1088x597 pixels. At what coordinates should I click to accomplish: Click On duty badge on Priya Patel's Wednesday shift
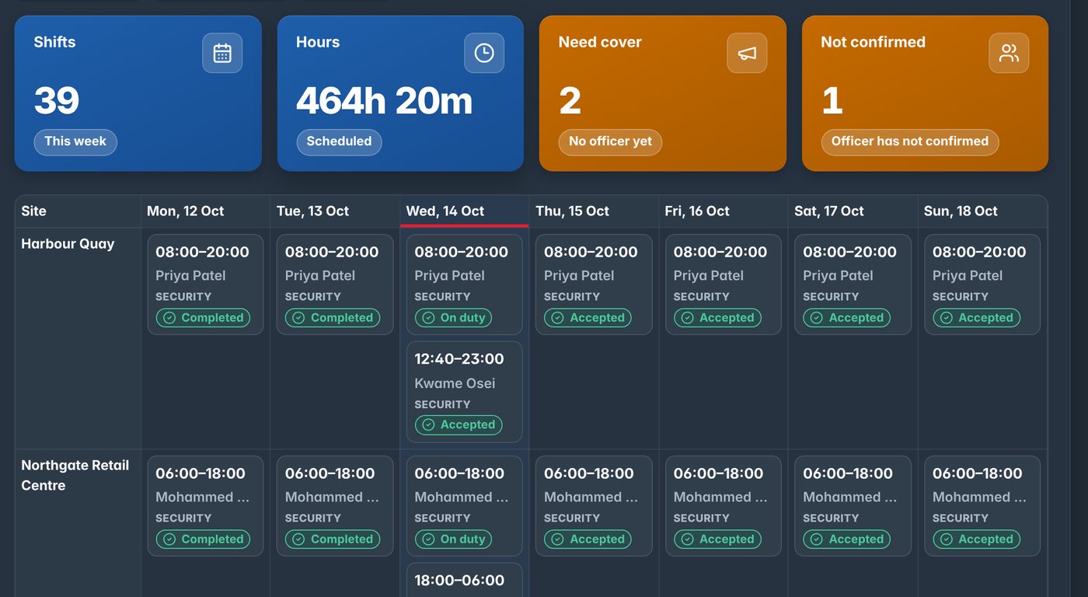point(453,318)
